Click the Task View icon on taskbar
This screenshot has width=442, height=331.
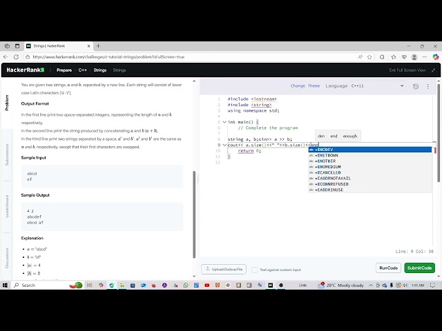coord(90,285)
